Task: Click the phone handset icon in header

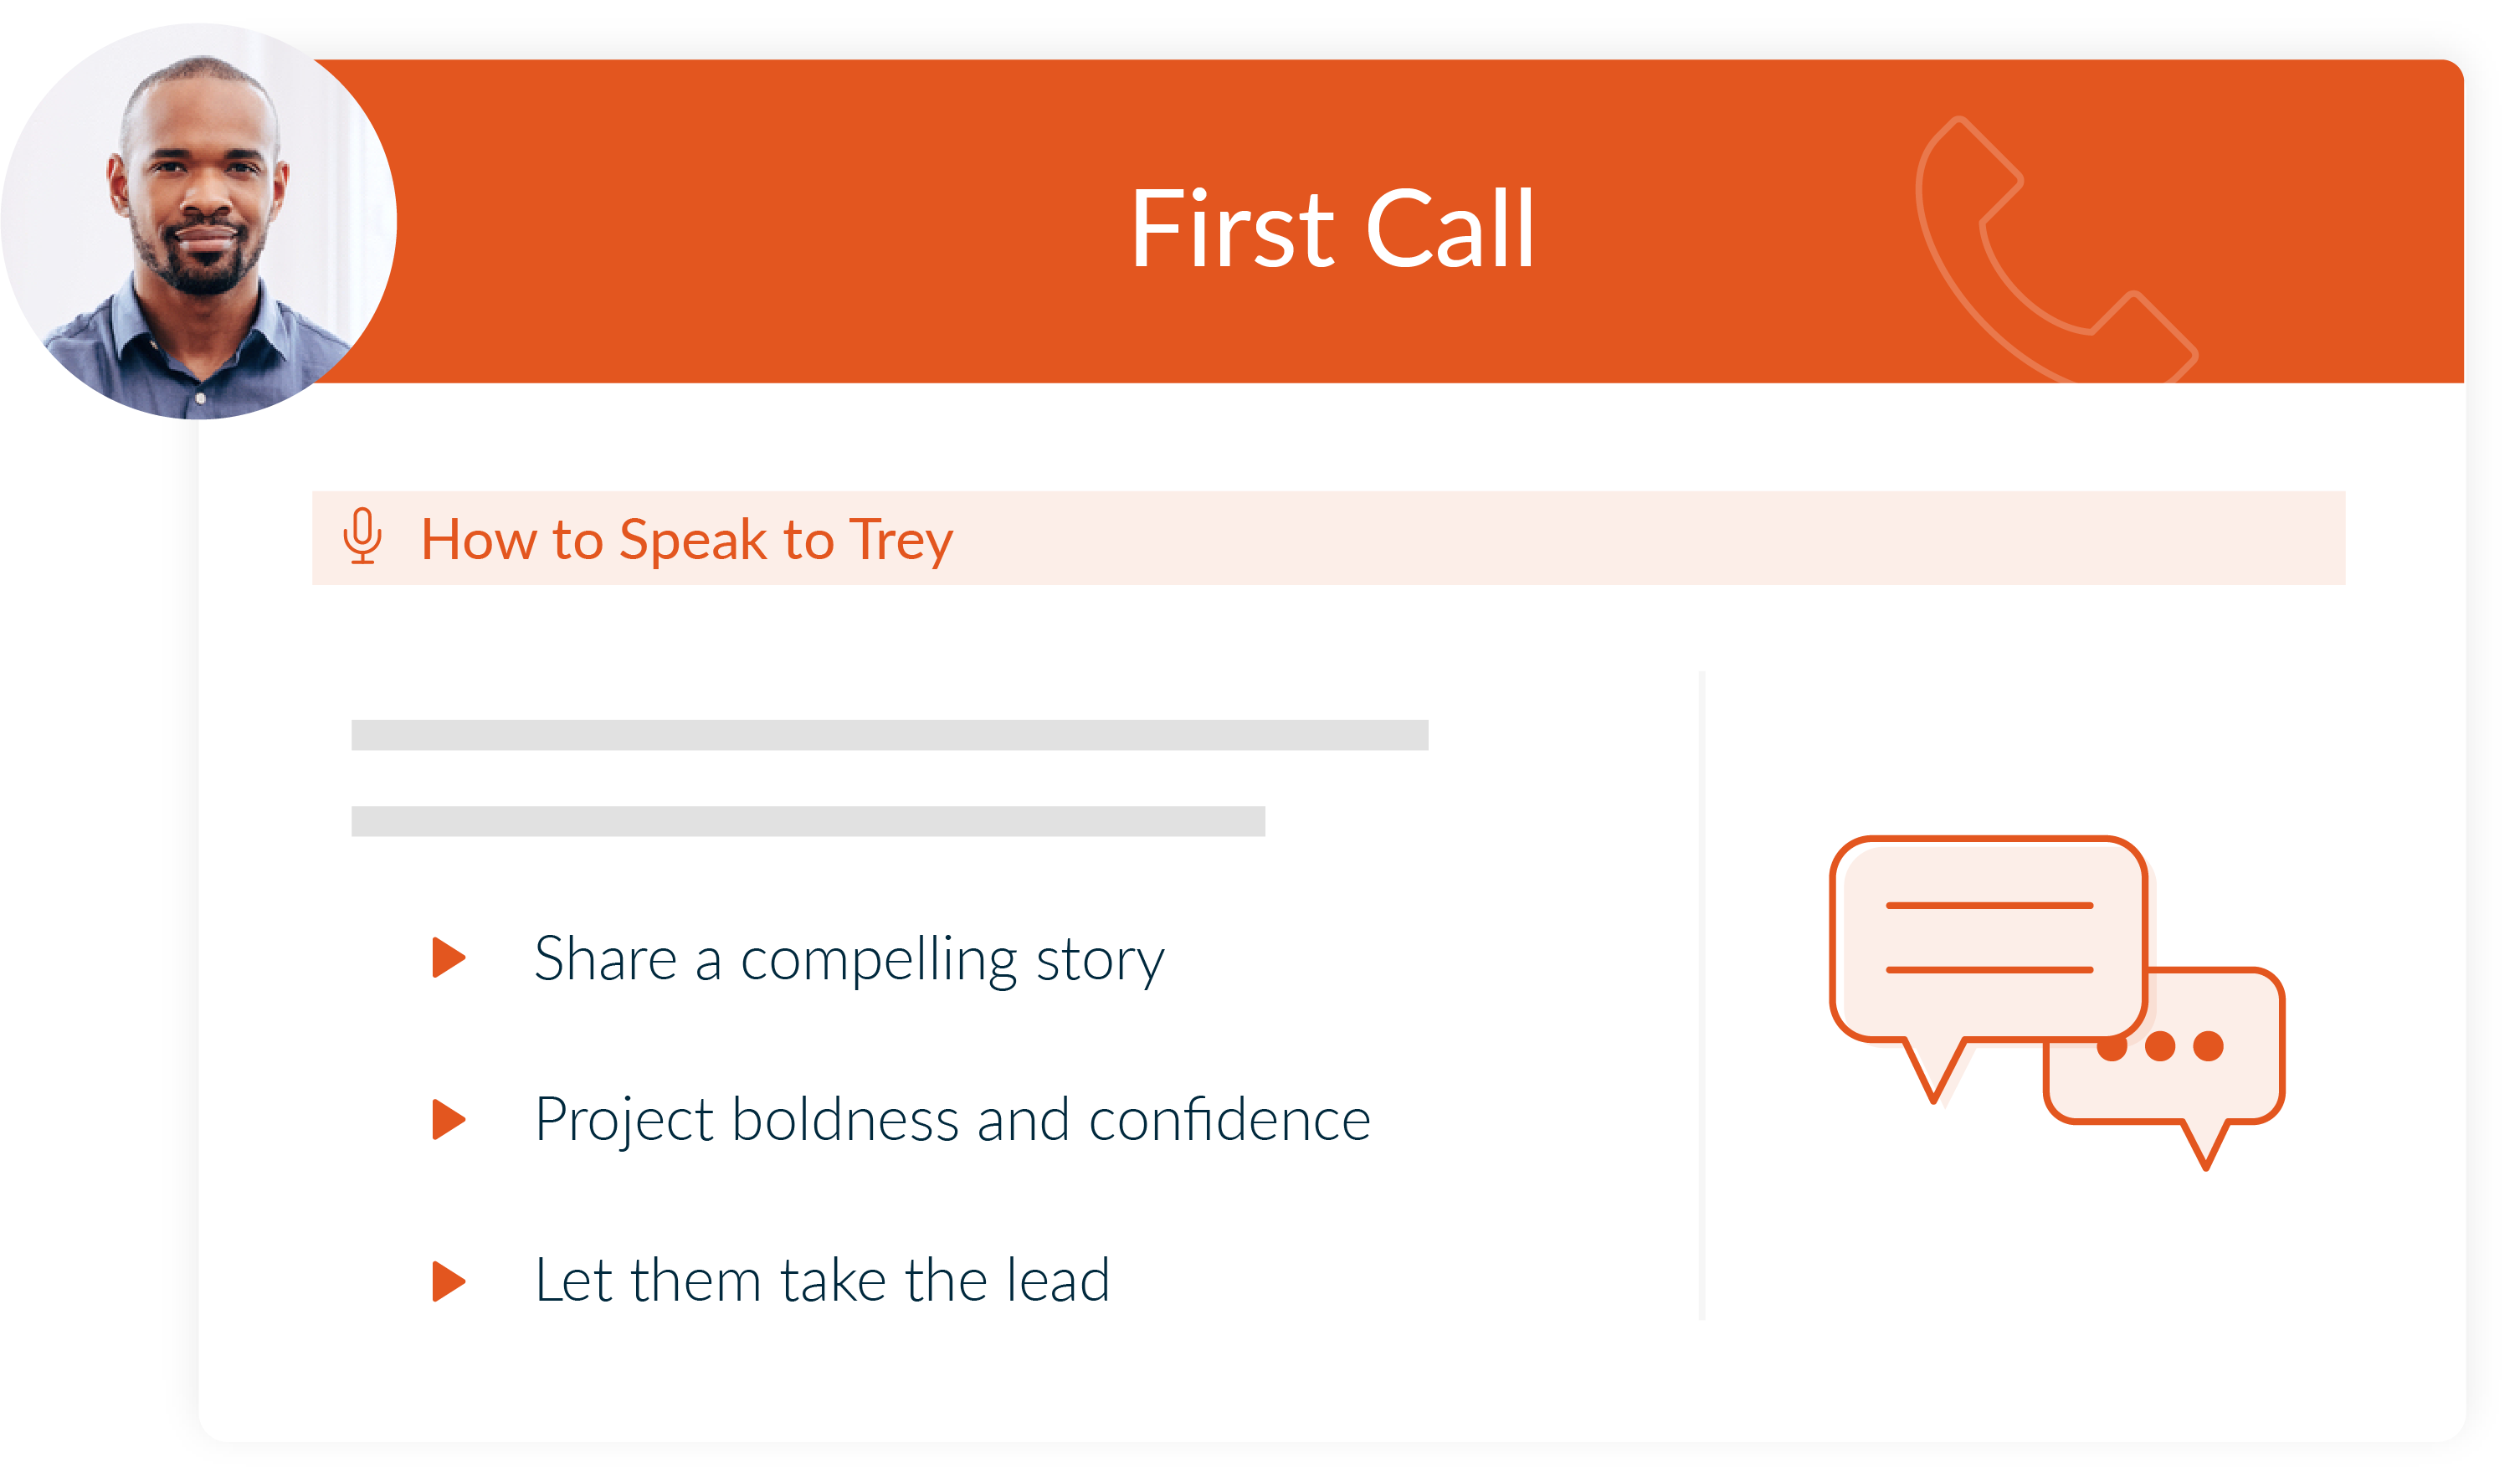Action: [x=2055, y=250]
